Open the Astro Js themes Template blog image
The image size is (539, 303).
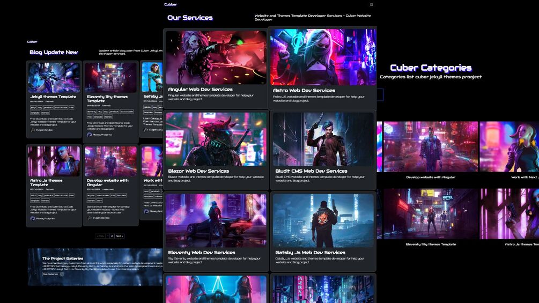tap(54, 161)
